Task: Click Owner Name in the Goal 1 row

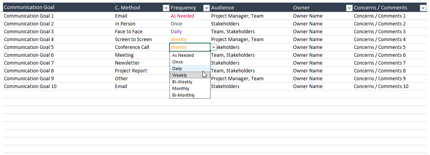Action: click(308, 16)
